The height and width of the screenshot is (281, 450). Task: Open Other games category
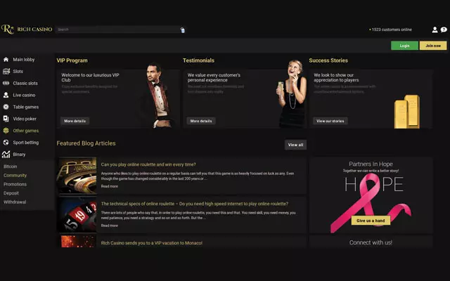[26, 131]
